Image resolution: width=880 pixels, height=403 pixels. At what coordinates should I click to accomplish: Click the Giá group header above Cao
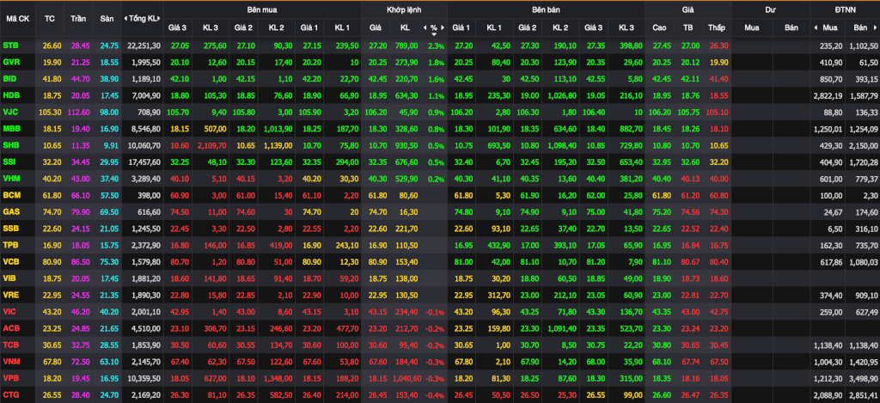coord(688,9)
